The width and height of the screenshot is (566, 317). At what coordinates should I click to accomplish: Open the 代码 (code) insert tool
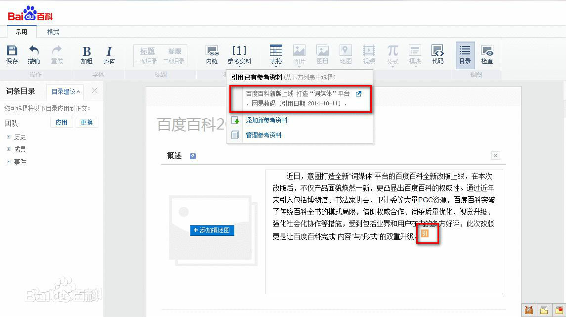pyautogui.click(x=438, y=53)
